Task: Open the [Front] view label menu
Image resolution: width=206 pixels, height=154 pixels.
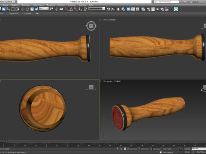Action: (106, 20)
